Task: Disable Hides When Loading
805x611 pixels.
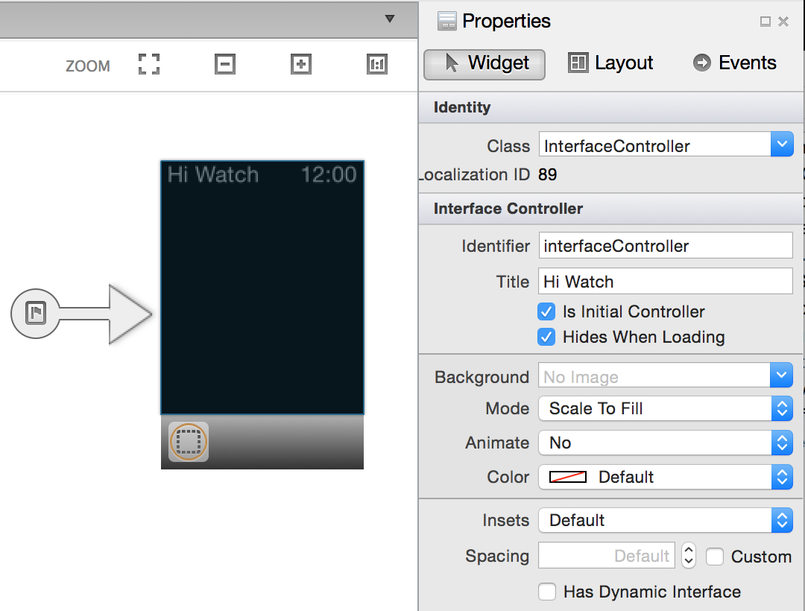Action: [x=546, y=337]
